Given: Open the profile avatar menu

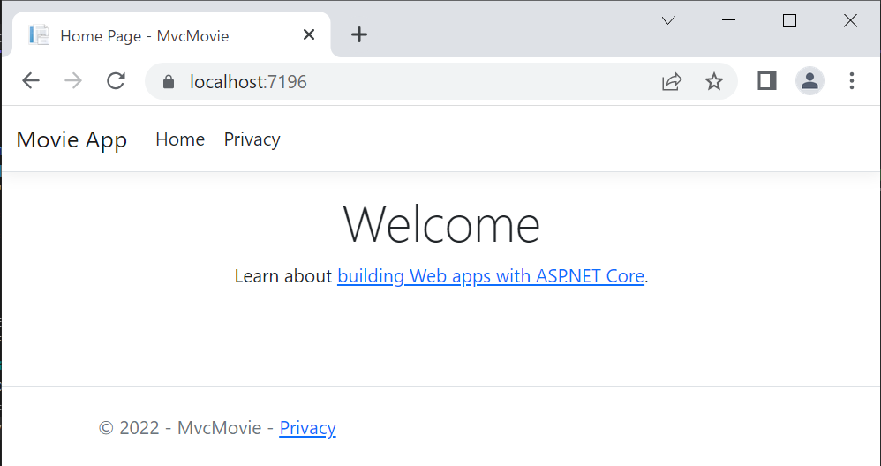Looking at the screenshot, I should [809, 81].
